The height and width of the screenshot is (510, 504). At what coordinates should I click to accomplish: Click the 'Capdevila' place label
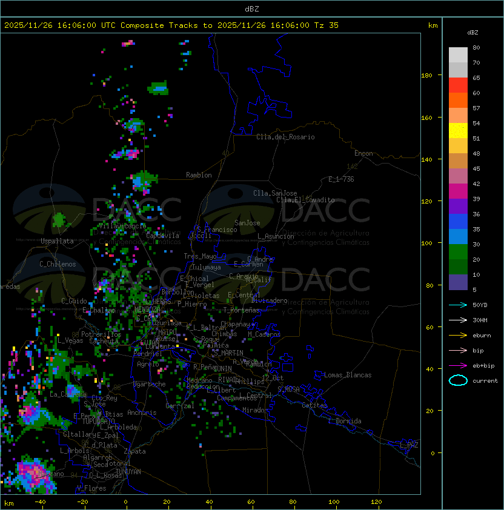pyautogui.click(x=162, y=236)
